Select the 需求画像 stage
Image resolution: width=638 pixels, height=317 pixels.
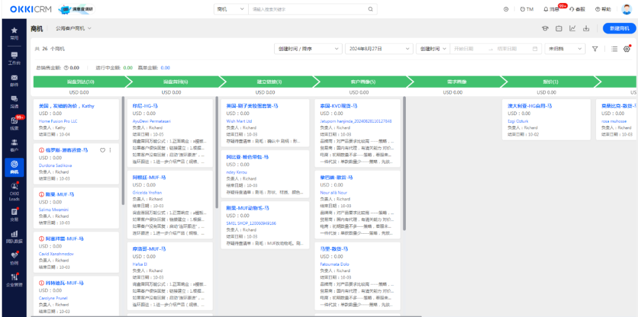click(x=457, y=82)
